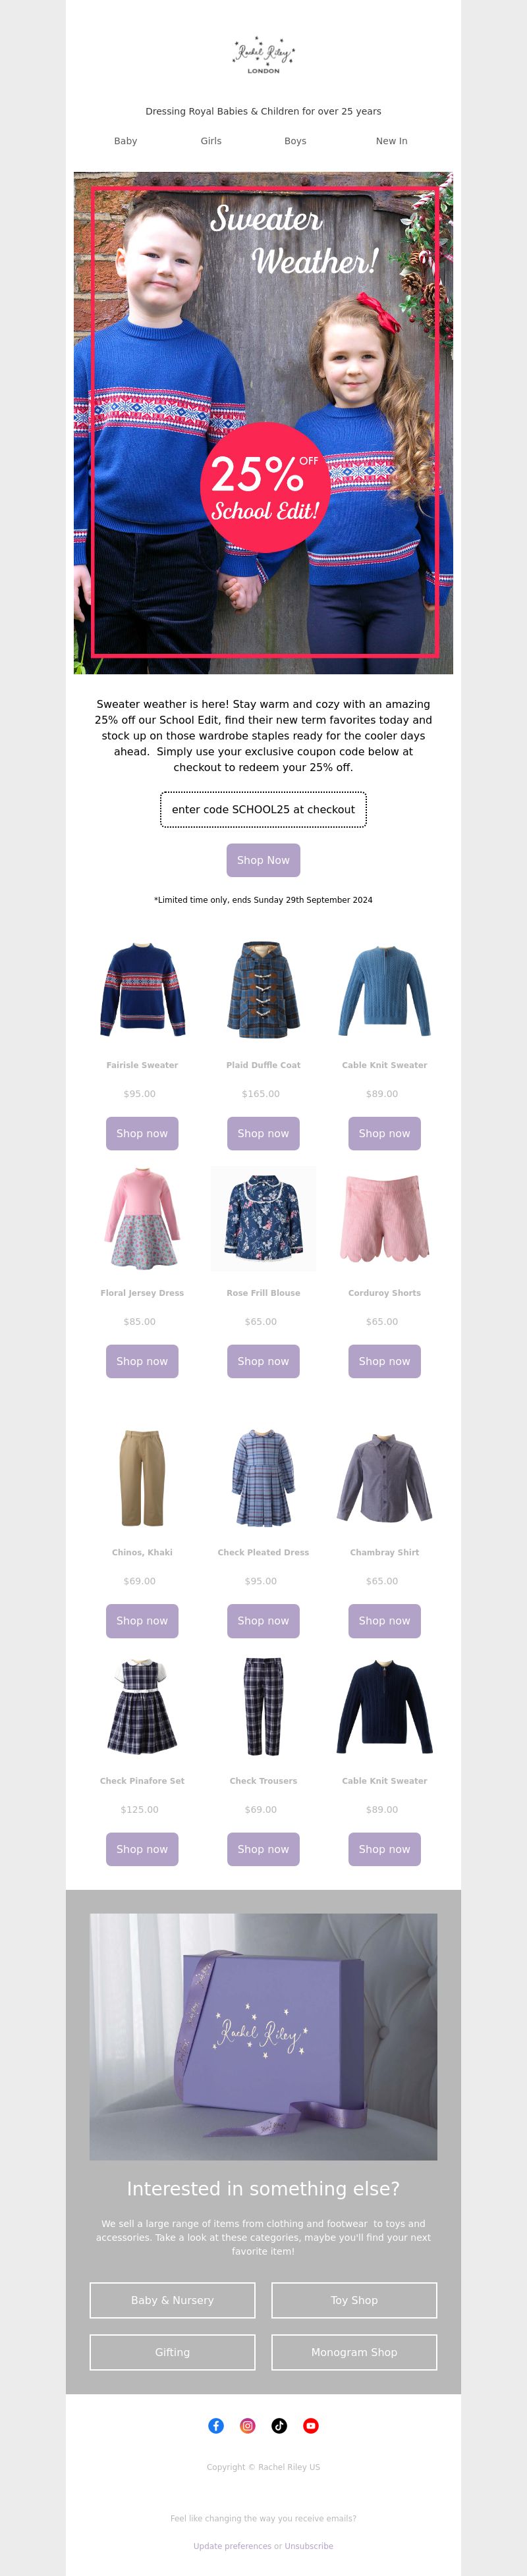Image resolution: width=527 pixels, height=2576 pixels.
Task: Click the main Shop Now button
Action: click(263, 860)
